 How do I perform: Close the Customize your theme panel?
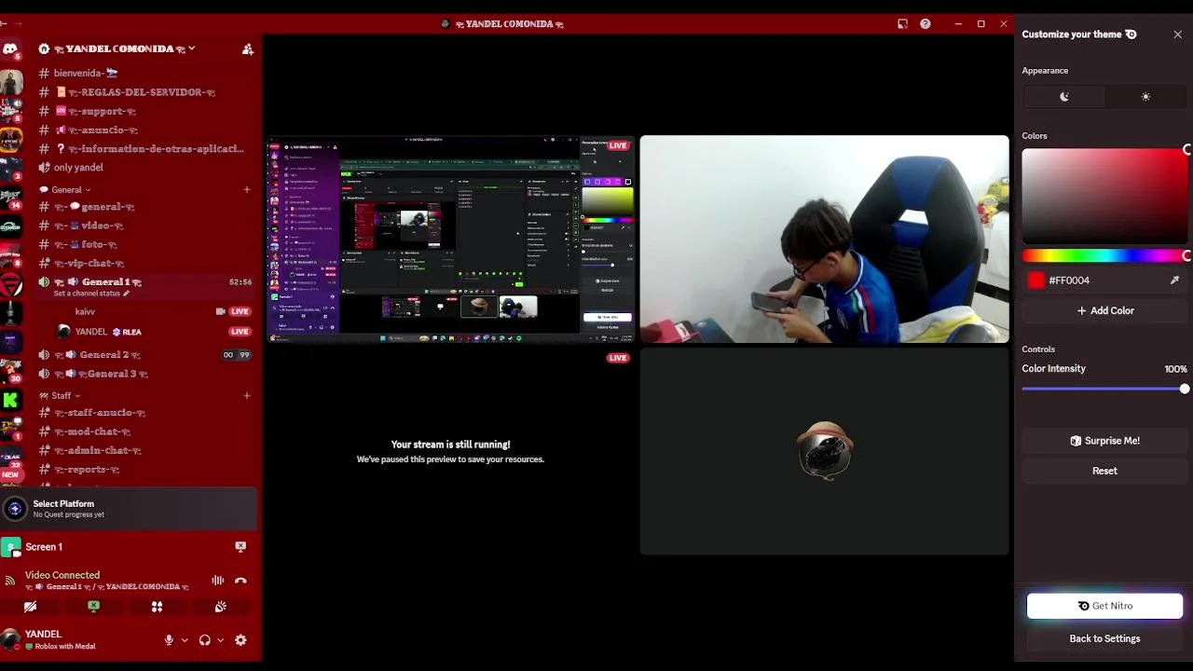[x=1177, y=34]
